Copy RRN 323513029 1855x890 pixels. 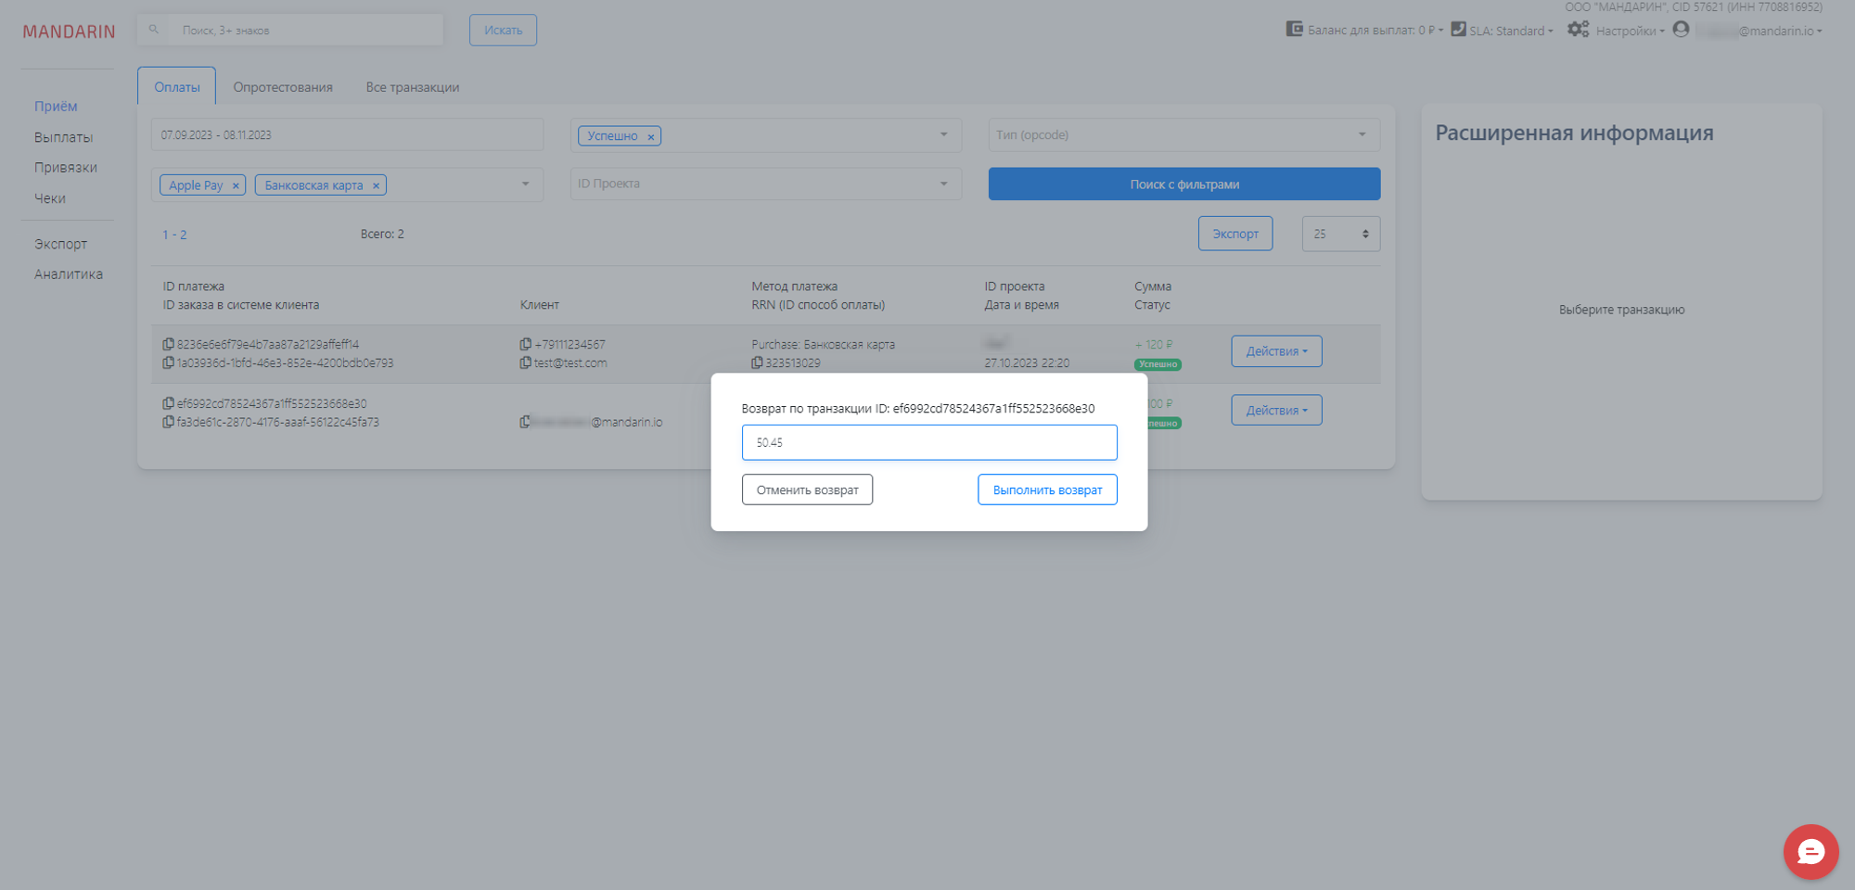[x=757, y=362]
